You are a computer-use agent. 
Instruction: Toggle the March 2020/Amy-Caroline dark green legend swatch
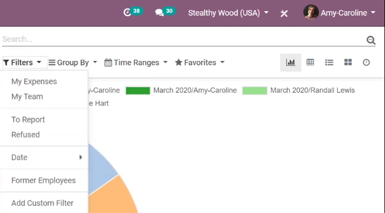(138, 91)
